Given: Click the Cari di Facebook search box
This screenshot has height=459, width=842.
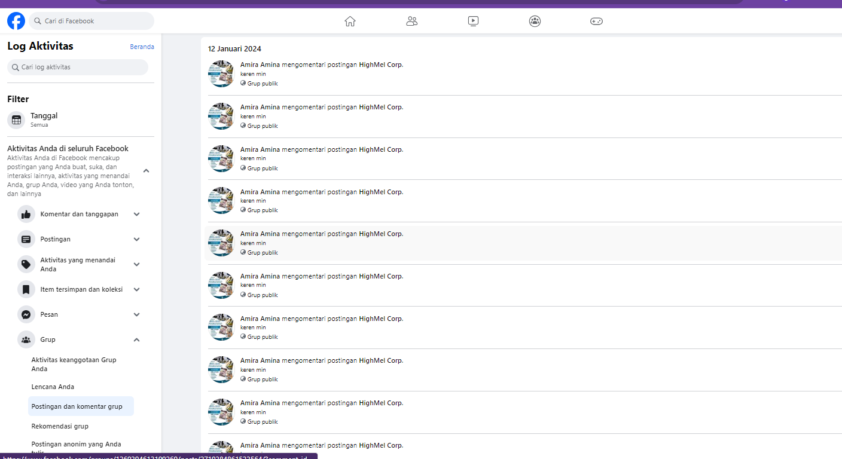Looking at the screenshot, I should 91,21.
